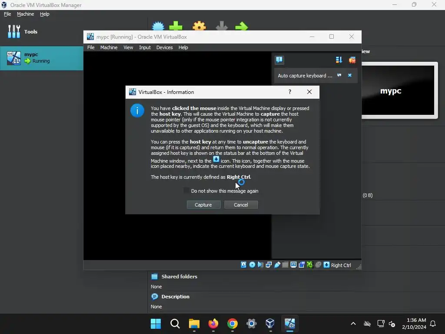Click the USB devices status bar icon
The image size is (445, 334).
tap(277, 265)
